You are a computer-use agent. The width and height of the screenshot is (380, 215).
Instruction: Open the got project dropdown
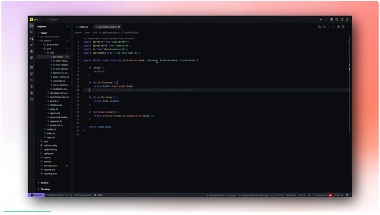pyautogui.click(x=37, y=19)
